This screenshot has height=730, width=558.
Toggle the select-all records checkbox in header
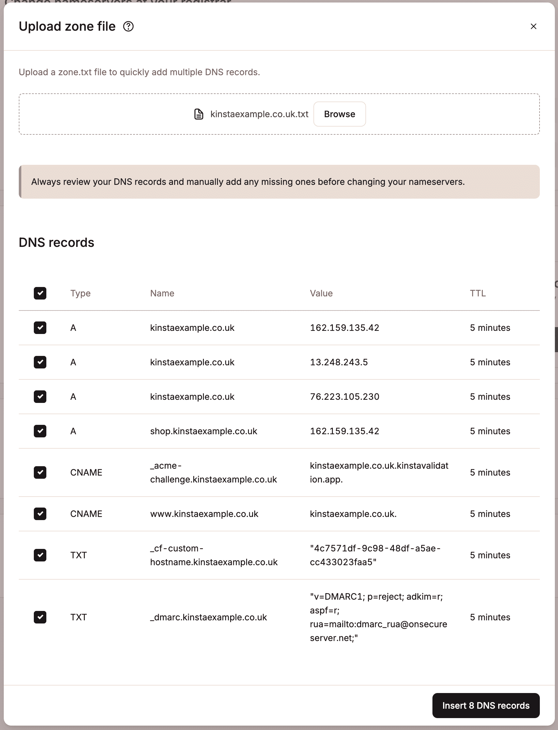(40, 293)
